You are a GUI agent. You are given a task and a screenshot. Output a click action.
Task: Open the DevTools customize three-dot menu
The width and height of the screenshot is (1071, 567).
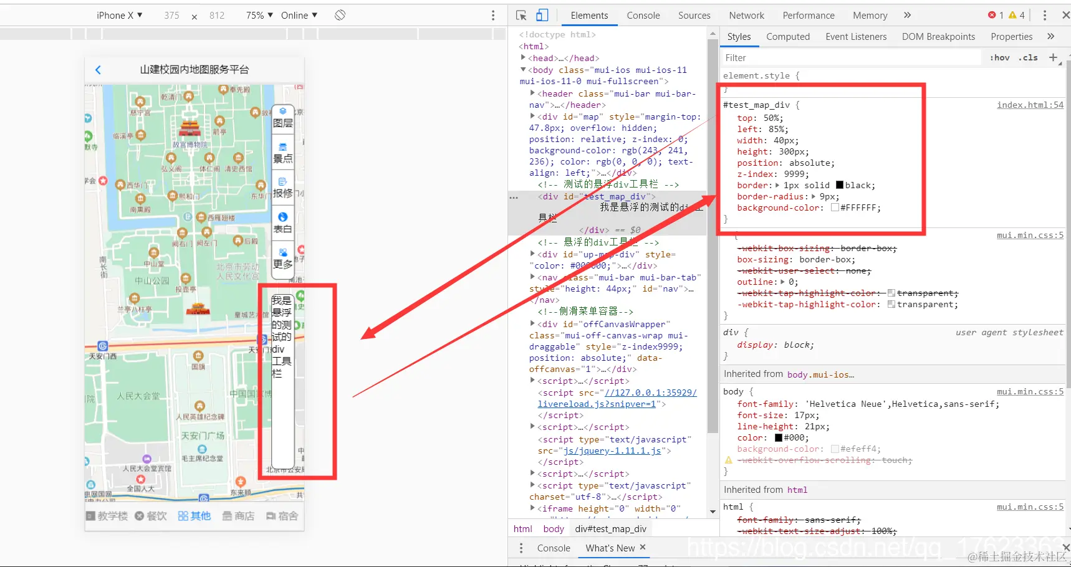(1045, 15)
